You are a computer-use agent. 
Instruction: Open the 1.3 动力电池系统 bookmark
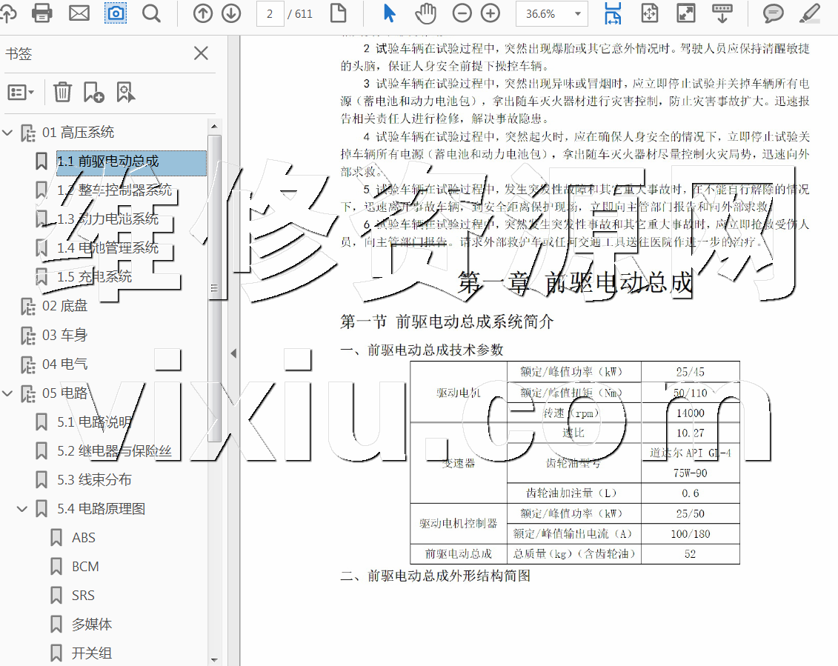pyautogui.click(x=107, y=219)
